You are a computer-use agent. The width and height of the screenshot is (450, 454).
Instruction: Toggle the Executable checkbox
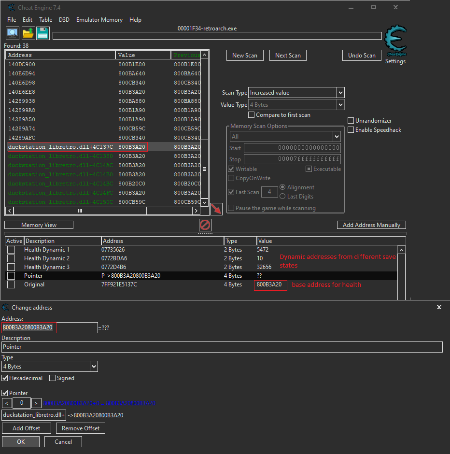[309, 169]
